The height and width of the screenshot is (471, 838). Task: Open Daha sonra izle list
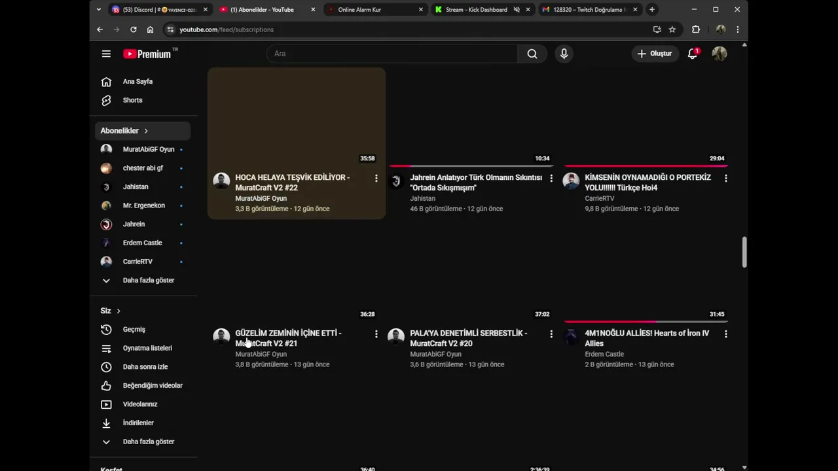[x=143, y=367]
